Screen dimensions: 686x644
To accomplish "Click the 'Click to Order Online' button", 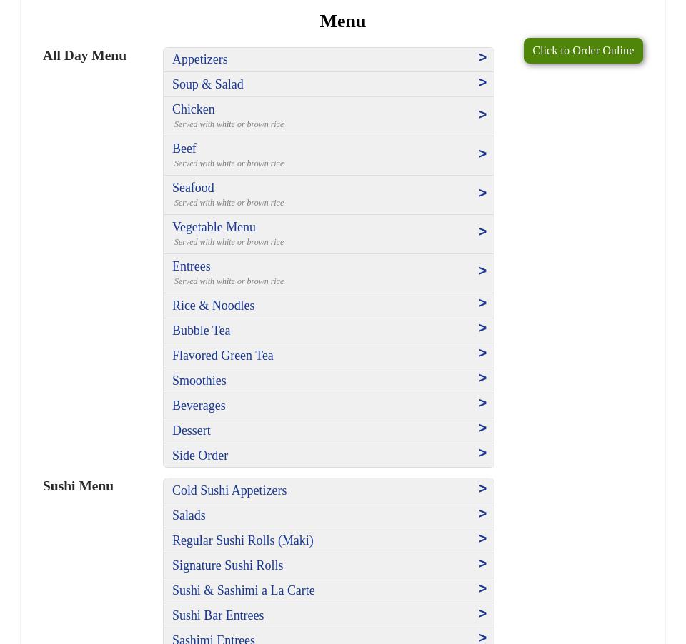I will 582,51.
